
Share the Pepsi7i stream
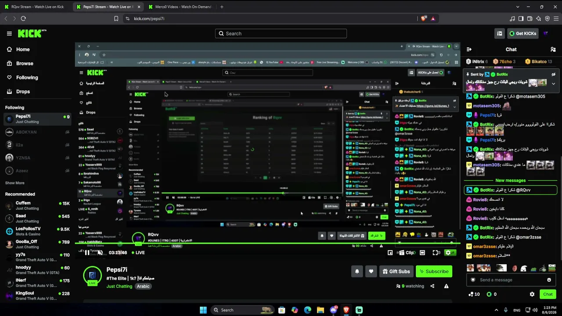(432, 286)
